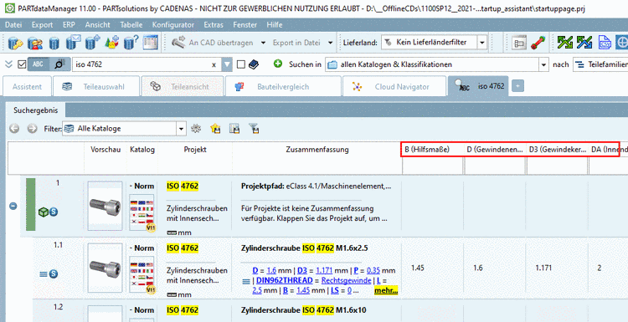Add a new tab with the plus button
This screenshot has height=322, width=628.
pyautogui.click(x=517, y=86)
